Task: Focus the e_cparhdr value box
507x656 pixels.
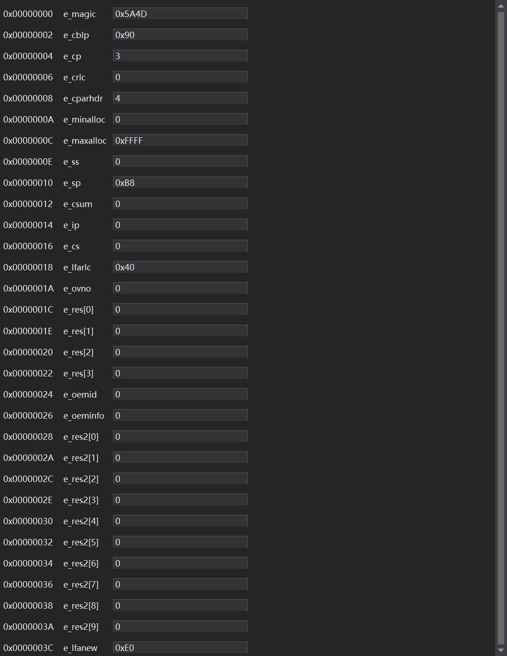Action: pyautogui.click(x=180, y=98)
